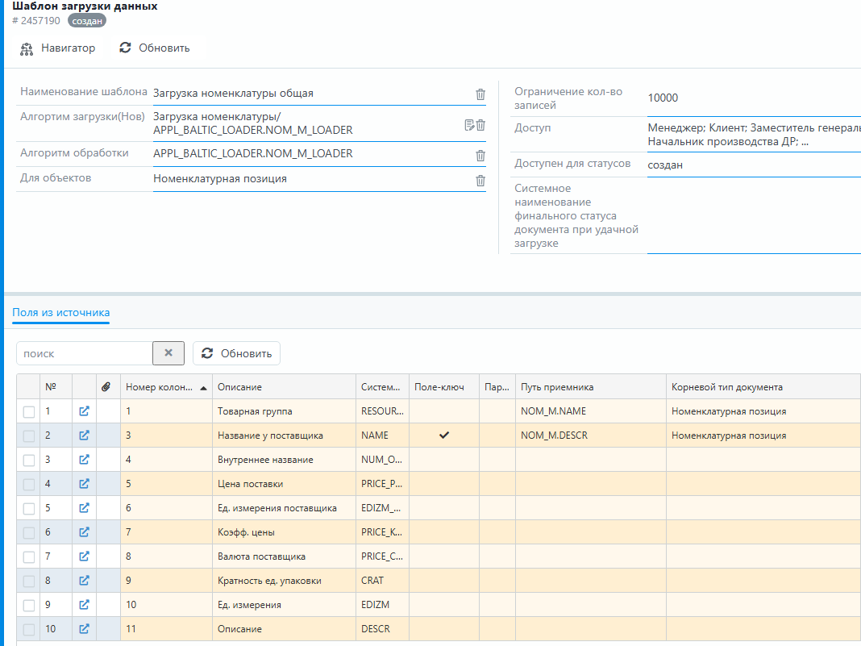Click into the поиск search field
The width and height of the screenshot is (861, 646).
tap(85, 353)
